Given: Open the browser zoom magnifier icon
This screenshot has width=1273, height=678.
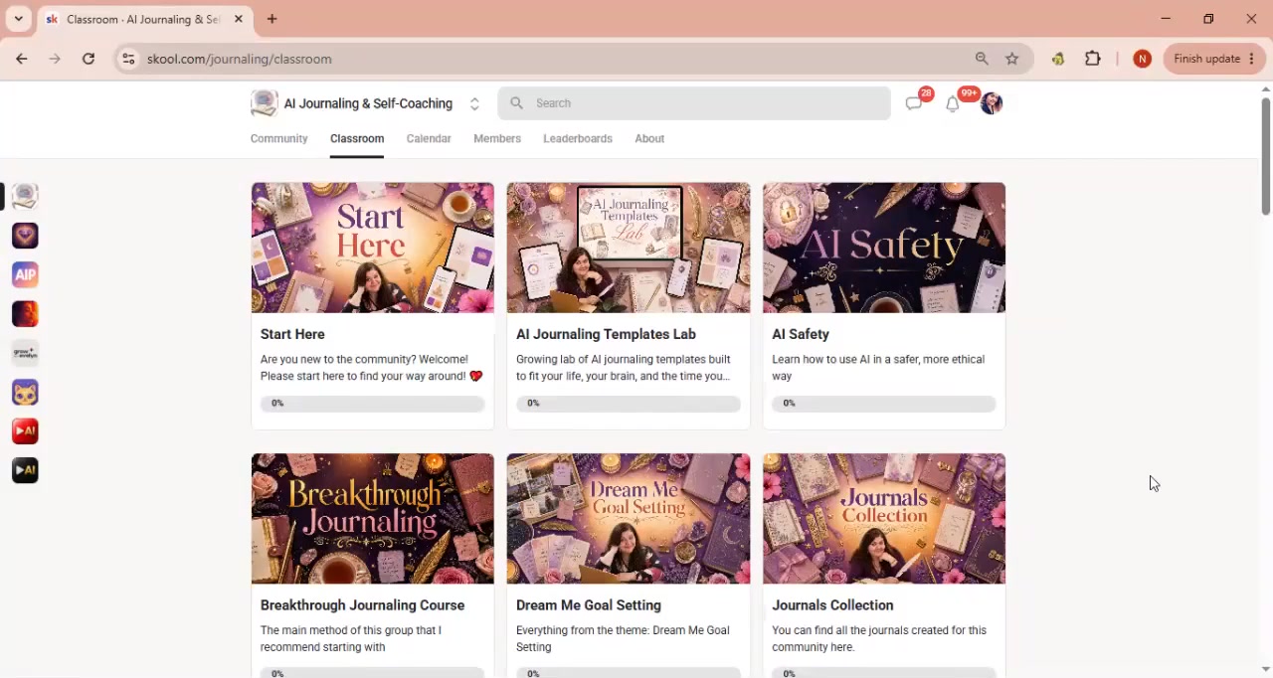Looking at the screenshot, I should (x=982, y=59).
